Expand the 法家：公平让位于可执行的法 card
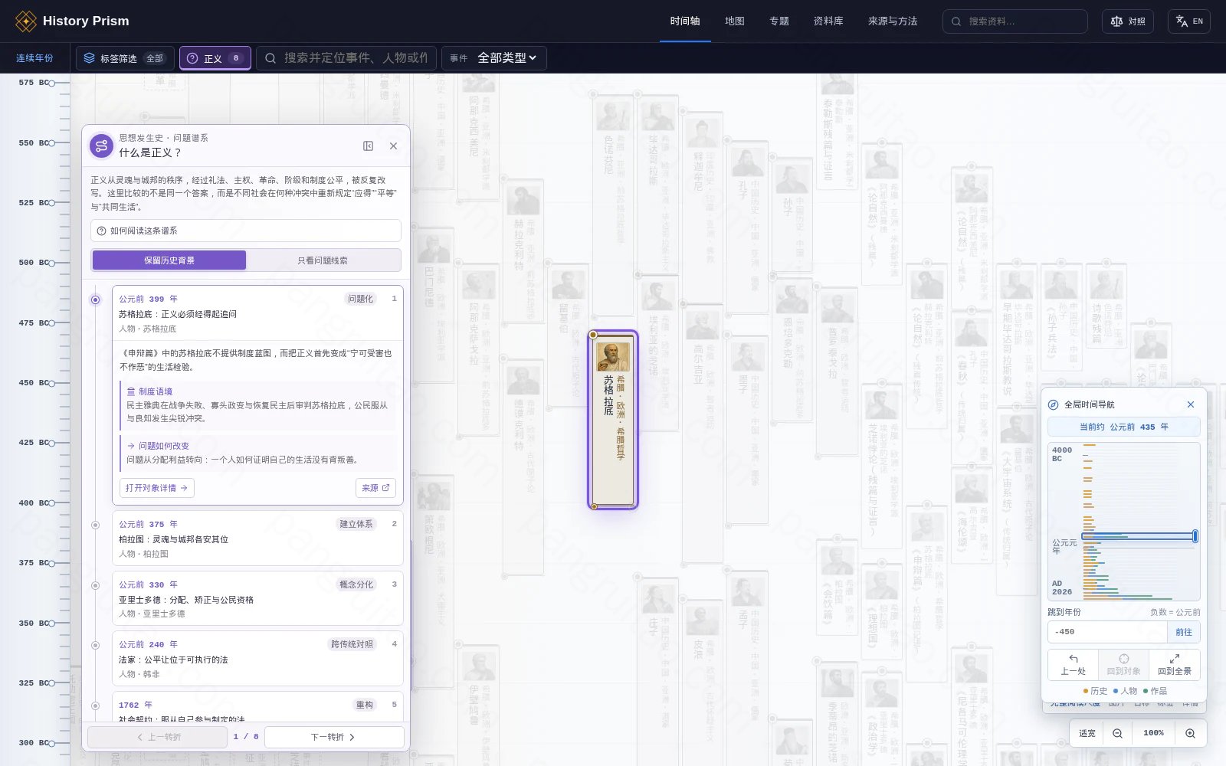Image resolution: width=1226 pixels, height=766 pixels. click(257, 659)
